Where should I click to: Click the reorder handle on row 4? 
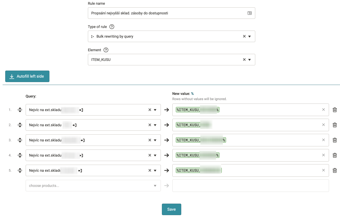(20, 155)
